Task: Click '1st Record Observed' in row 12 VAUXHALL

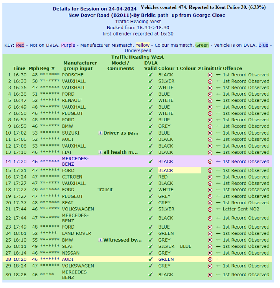Action: (246, 146)
